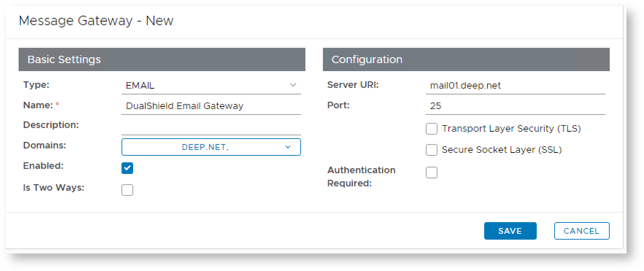Click into the empty Description field
Image resolution: width=644 pixels, height=271 pixels.
coord(211,127)
